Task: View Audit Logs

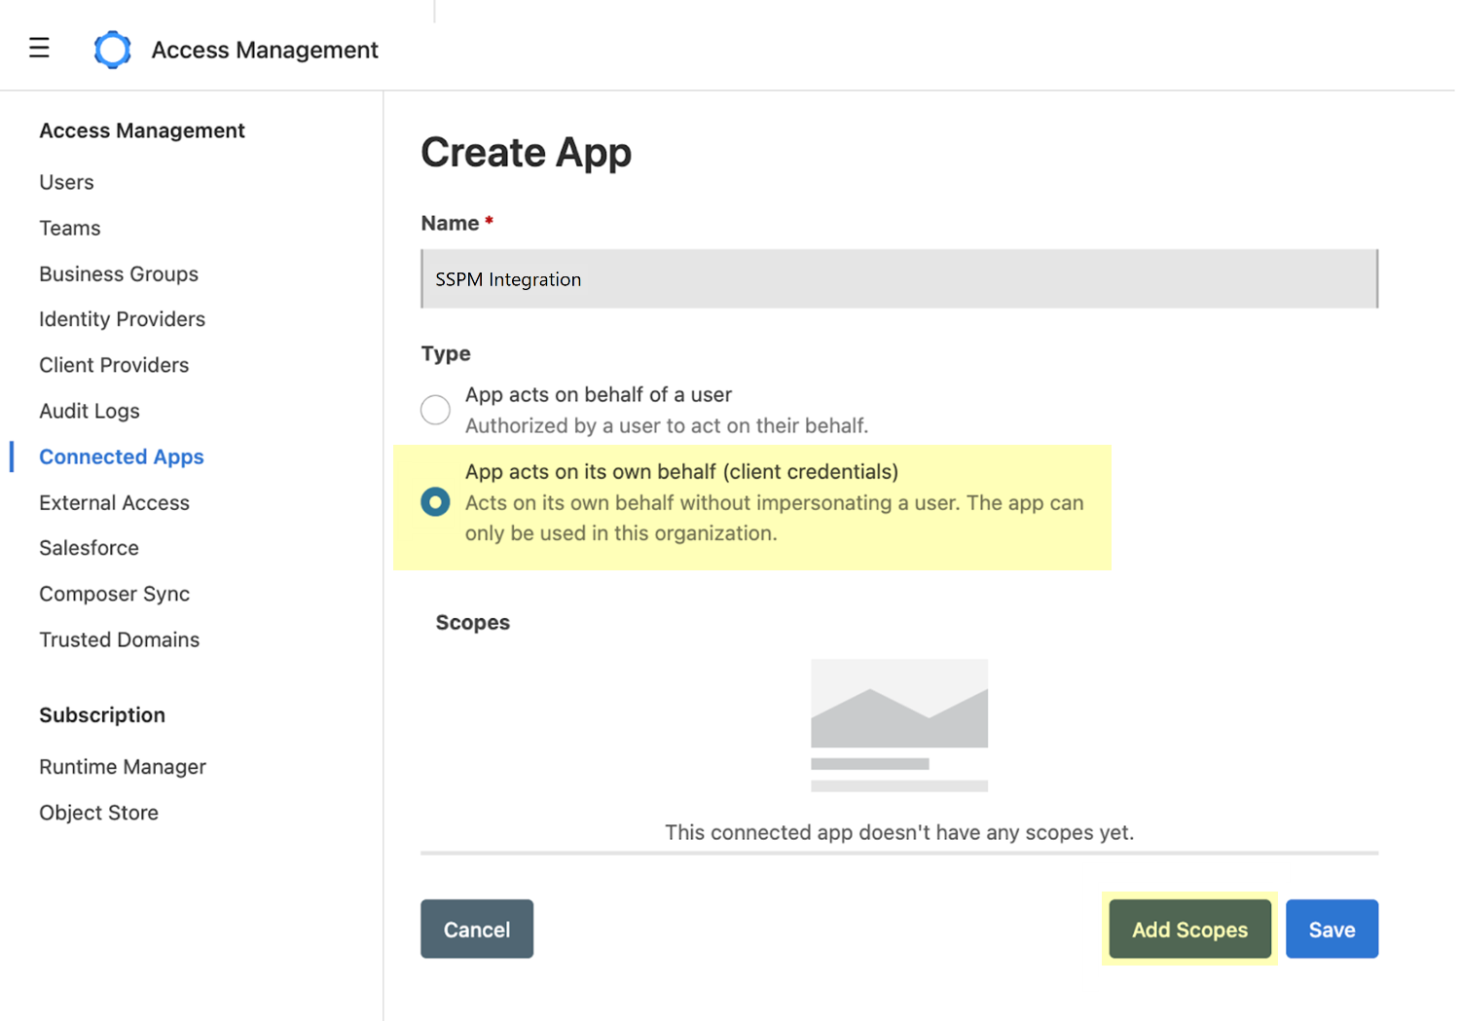Action: coord(90,411)
